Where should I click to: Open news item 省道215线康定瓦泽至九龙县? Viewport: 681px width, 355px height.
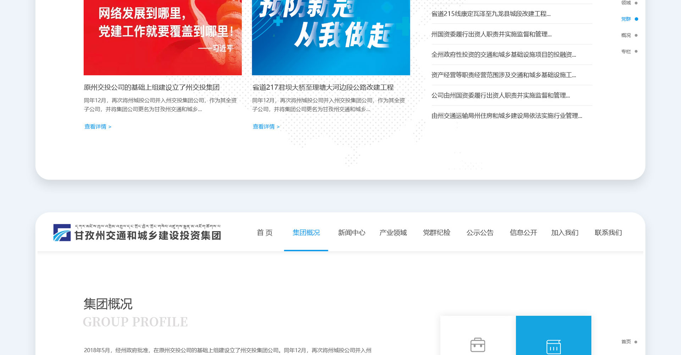click(491, 14)
